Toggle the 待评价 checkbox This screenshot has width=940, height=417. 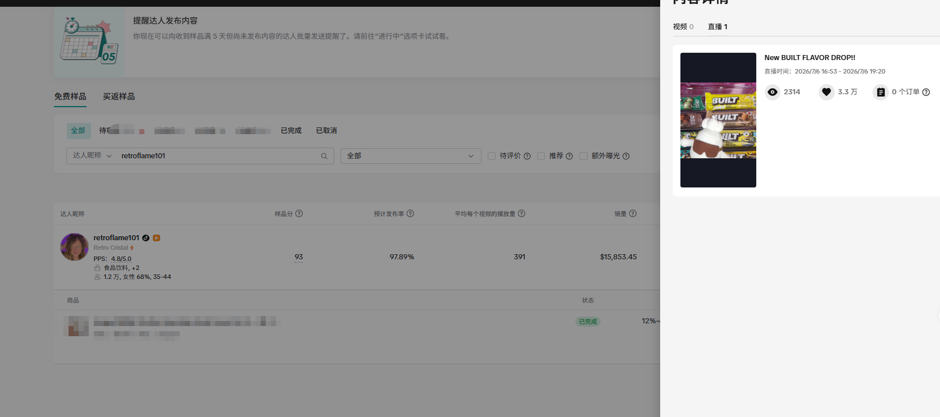coord(492,156)
